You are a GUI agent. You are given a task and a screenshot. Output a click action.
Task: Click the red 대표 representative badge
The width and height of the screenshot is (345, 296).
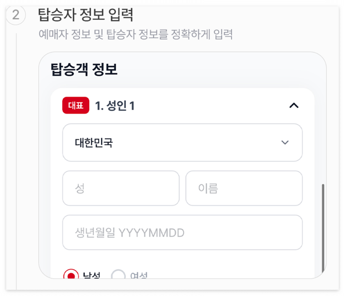pos(75,106)
